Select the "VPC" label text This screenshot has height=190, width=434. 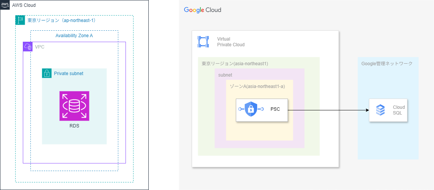click(40, 47)
